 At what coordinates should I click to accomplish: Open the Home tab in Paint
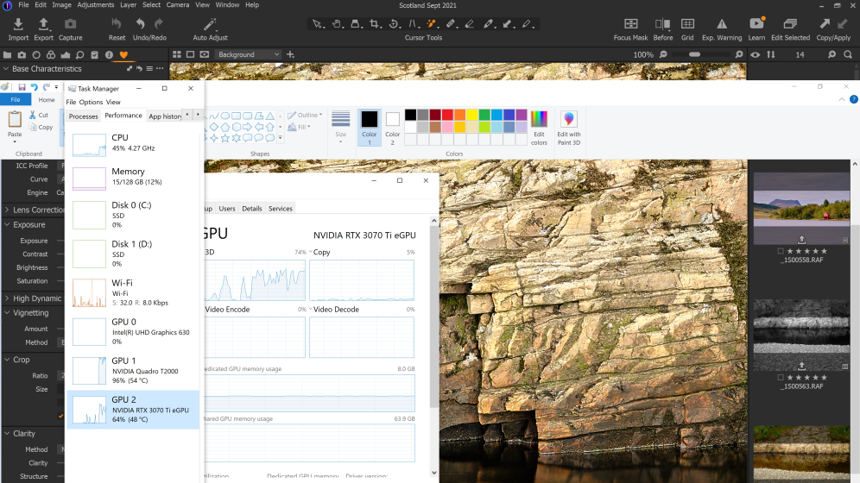pyautogui.click(x=47, y=100)
